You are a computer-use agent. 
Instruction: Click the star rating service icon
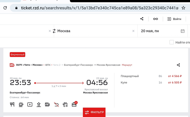click(x=39, y=105)
